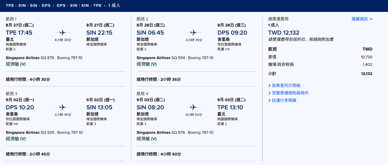Click 經濟艙 (V) cabin class for SQ 876

[x=147, y=139]
